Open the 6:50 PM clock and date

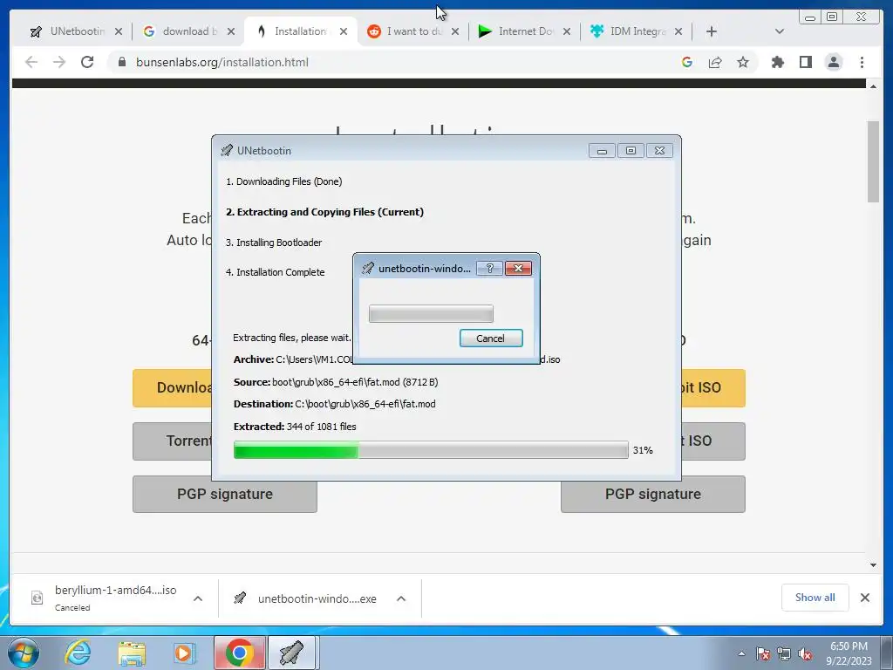pos(849,653)
